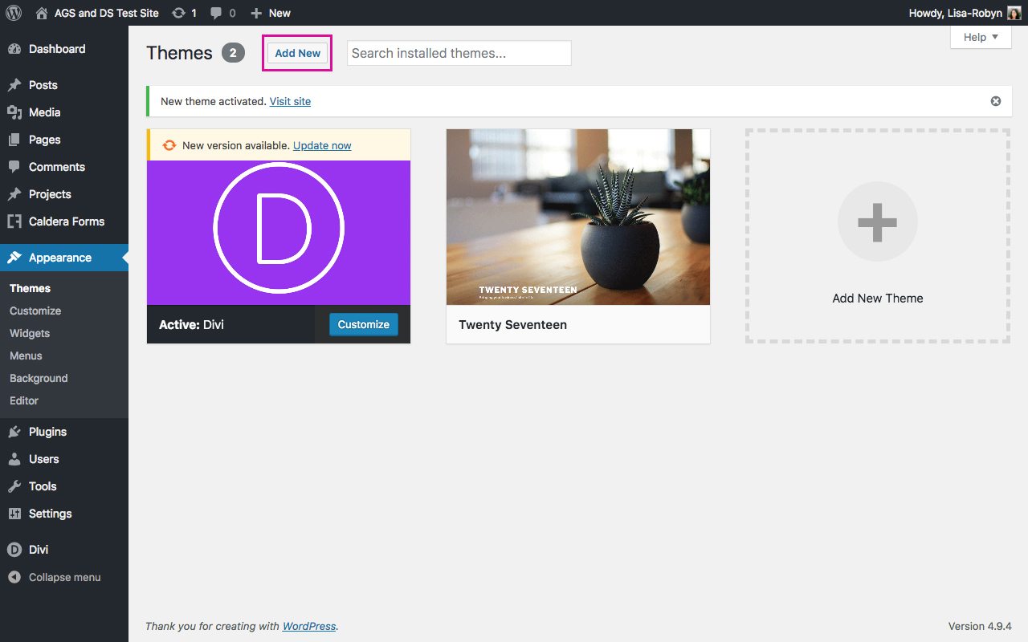
Task: Click the home icon next to site name
Action: coord(42,13)
